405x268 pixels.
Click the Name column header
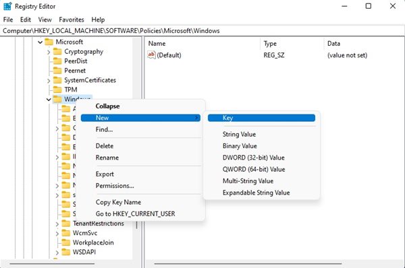point(202,44)
